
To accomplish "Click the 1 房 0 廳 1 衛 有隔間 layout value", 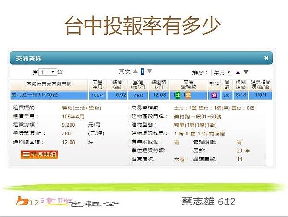I will (x=199, y=133).
